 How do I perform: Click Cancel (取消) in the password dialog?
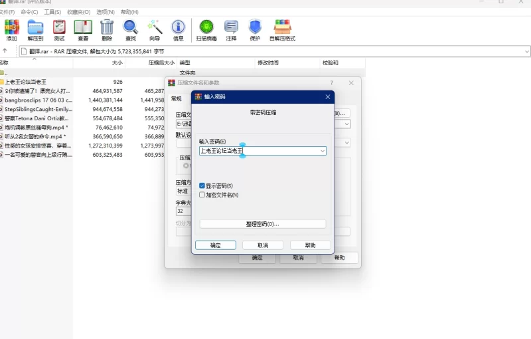[x=262, y=245]
